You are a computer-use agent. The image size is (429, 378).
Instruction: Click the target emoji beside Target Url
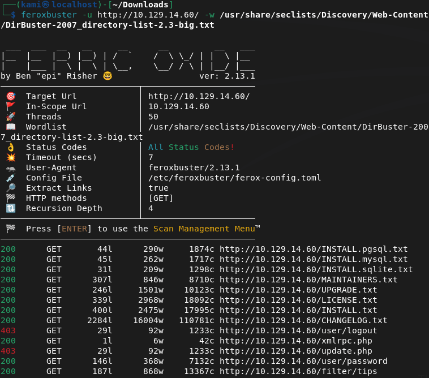tap(10, 96)
